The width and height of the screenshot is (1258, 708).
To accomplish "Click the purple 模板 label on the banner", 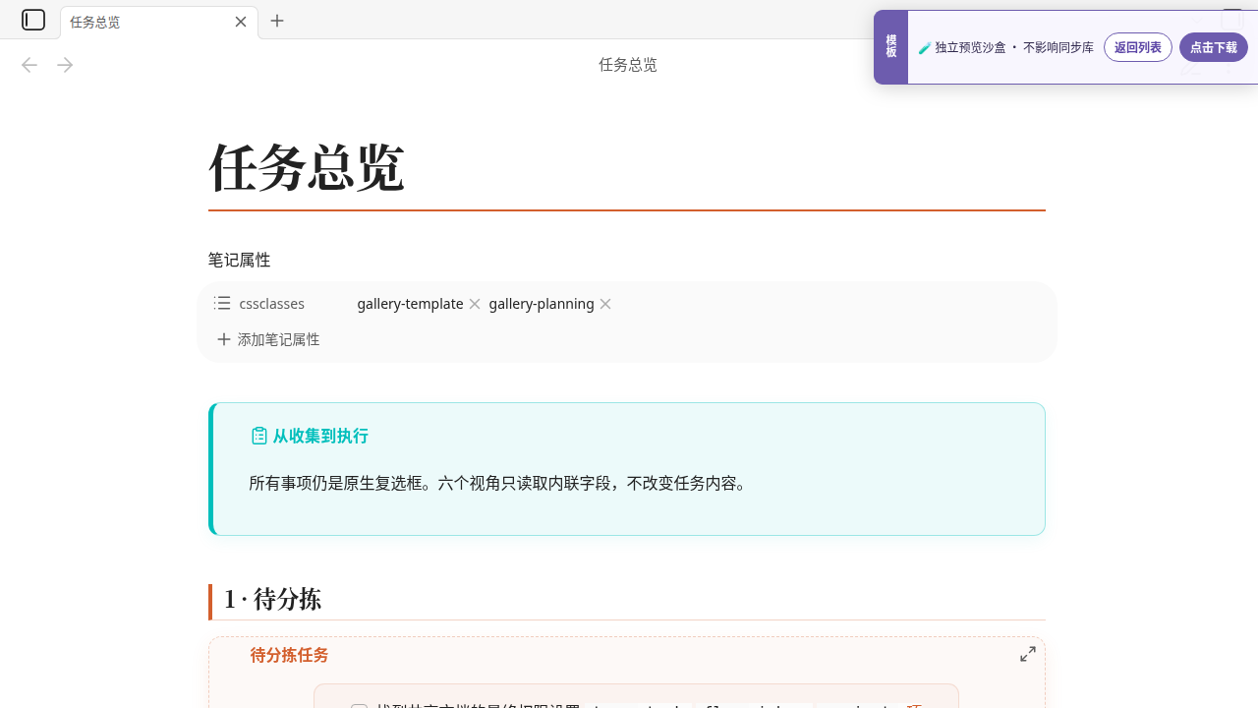I will point(891,47).
